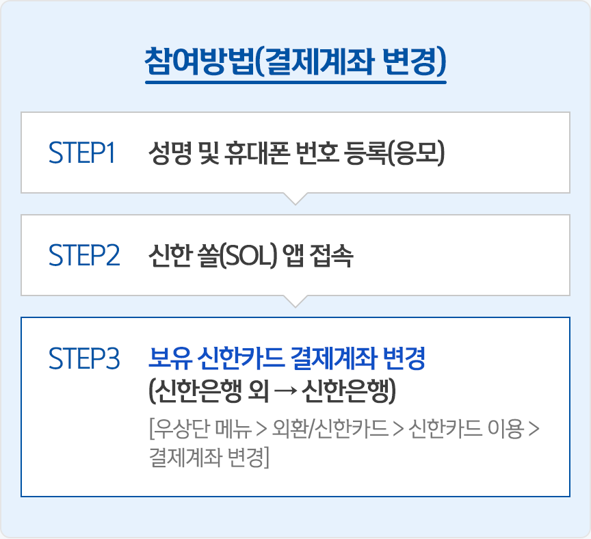Click the STEP1 label
This screenshot has height=539, width=591.
point(82,153)
